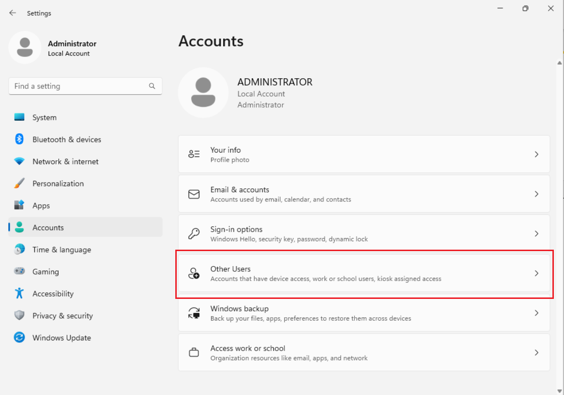Restore down the Settings window

(525, 8)
